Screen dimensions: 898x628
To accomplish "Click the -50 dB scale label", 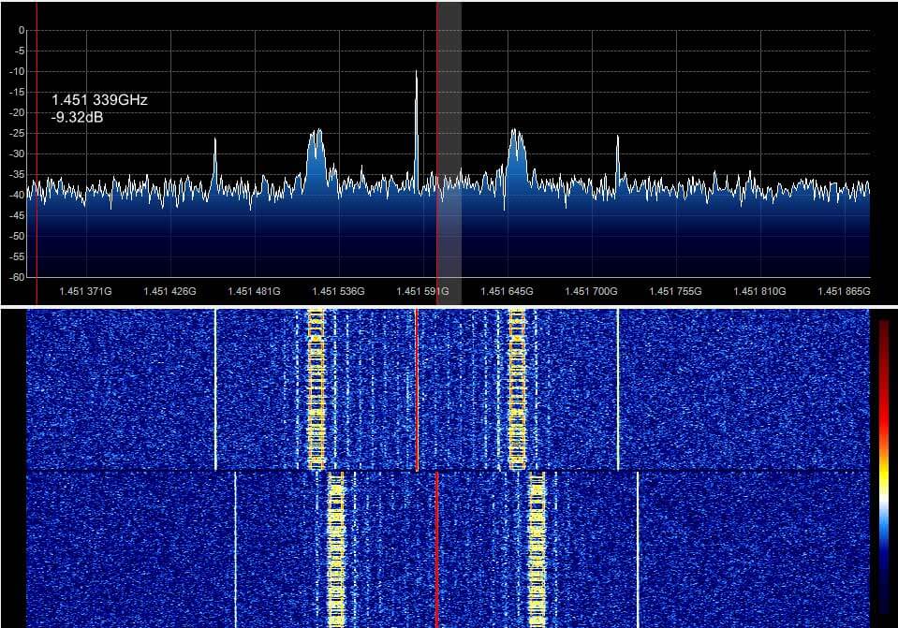I will click(x=19, y=237).
